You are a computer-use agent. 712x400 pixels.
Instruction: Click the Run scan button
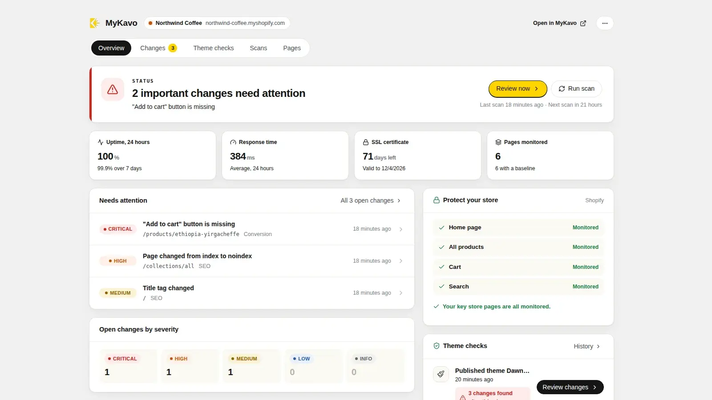576,89
